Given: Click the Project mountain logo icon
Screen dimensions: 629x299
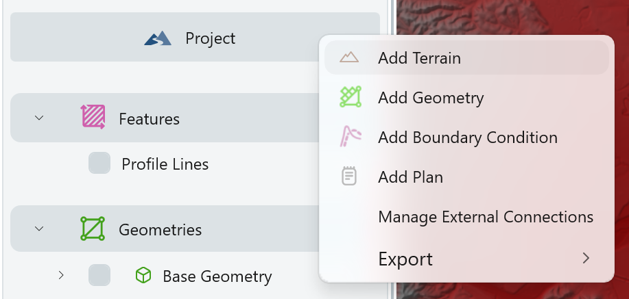Looking at the screenshot, I should tap(158, 38).
